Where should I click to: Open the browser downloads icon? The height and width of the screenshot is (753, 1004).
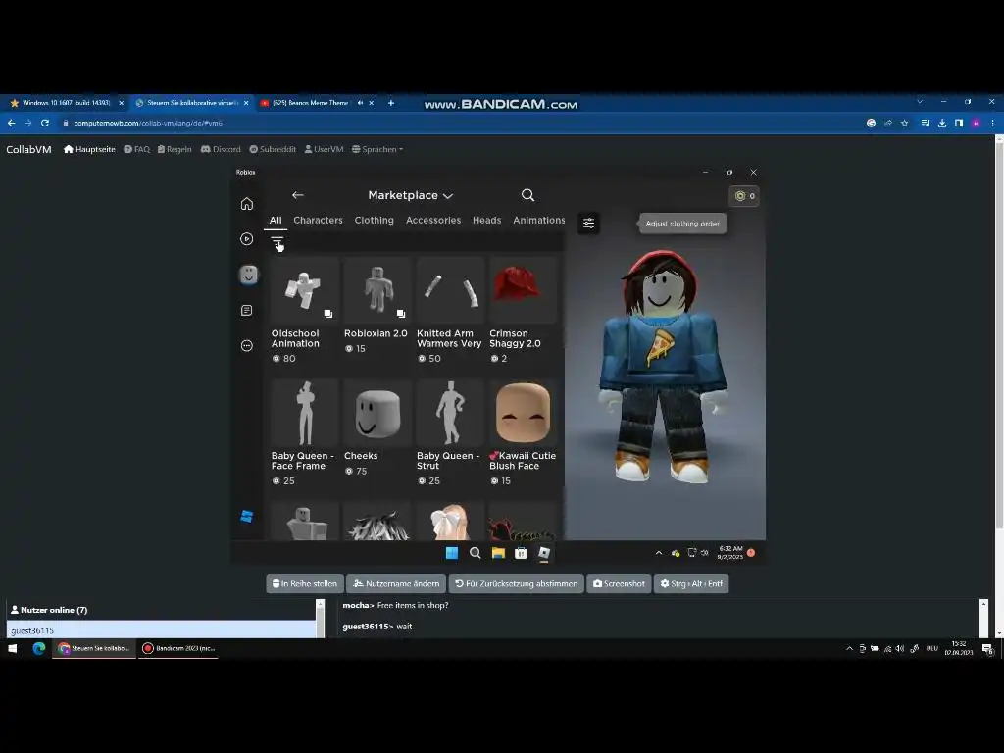[942, 123]
